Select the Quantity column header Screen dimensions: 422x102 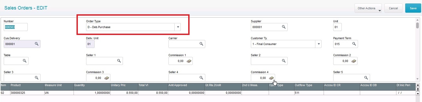pos(92,87)
